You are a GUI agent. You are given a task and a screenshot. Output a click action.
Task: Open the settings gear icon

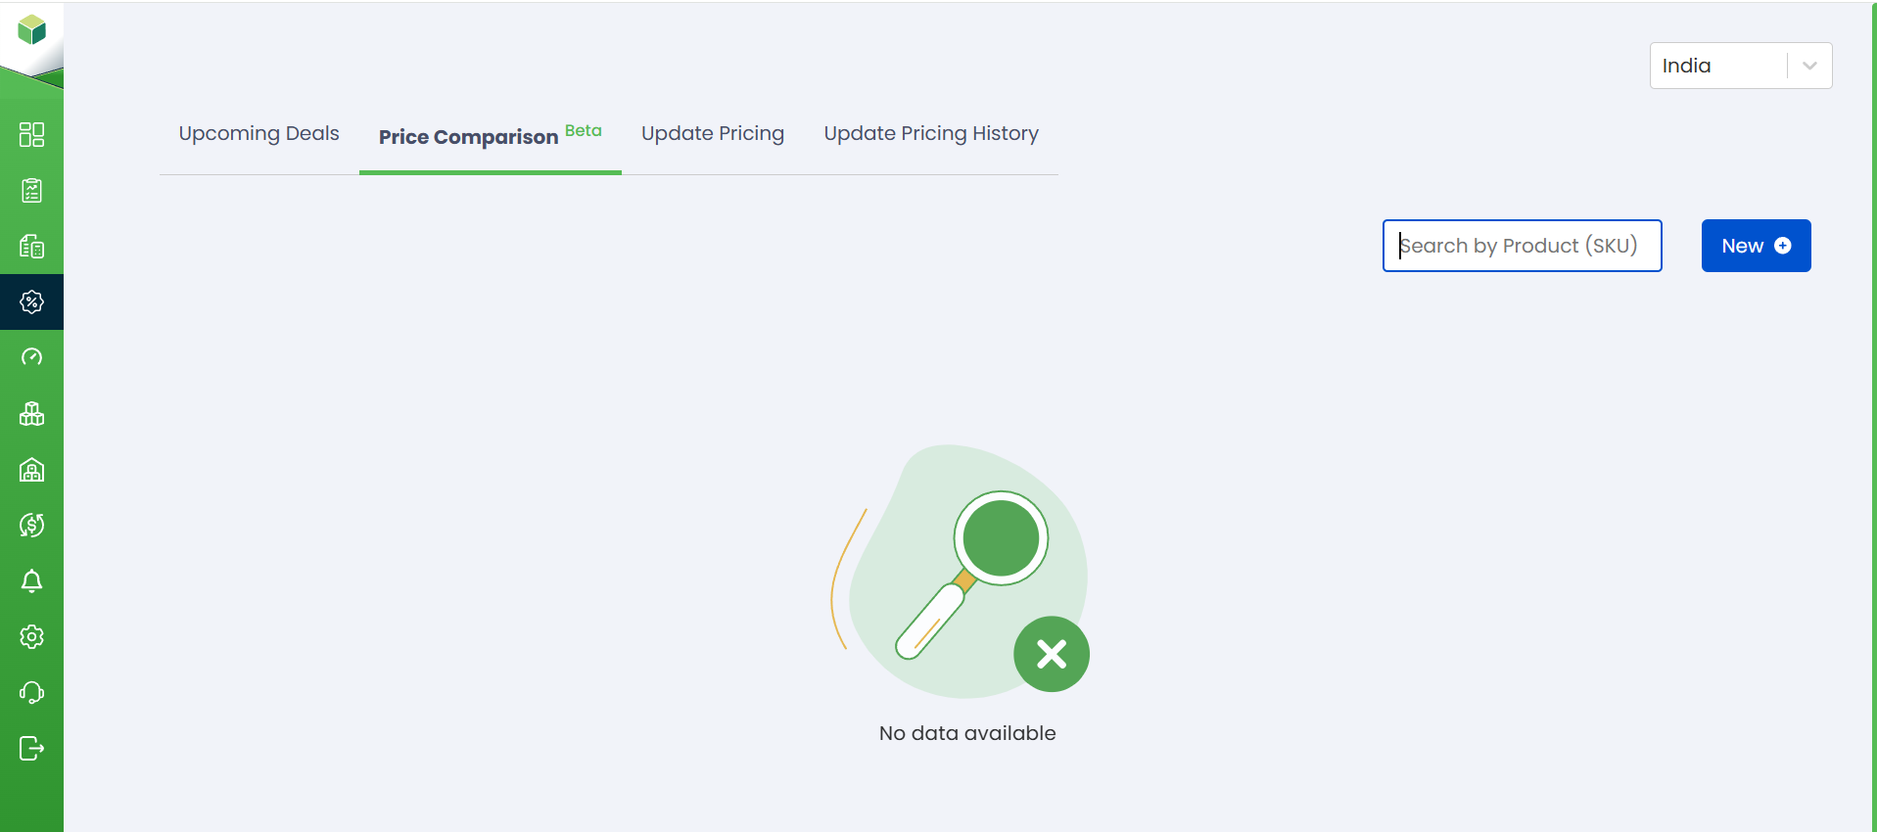coord(31,637)
